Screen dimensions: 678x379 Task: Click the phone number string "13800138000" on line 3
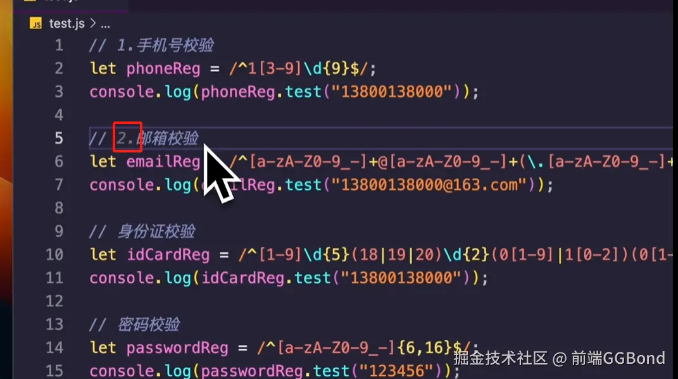[392, 92]
